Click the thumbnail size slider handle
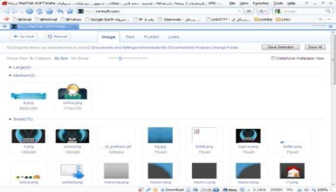Screen dimensions: 336x192 120,58
